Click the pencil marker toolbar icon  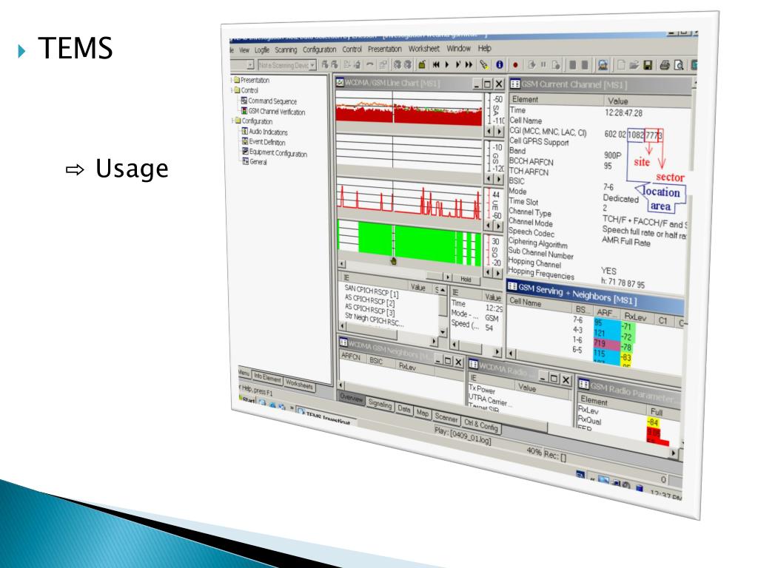pos(484,64)
